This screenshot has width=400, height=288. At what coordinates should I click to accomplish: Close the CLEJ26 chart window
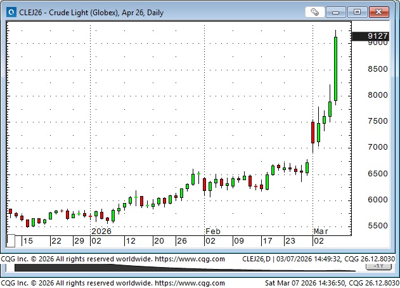coord(378,11)
